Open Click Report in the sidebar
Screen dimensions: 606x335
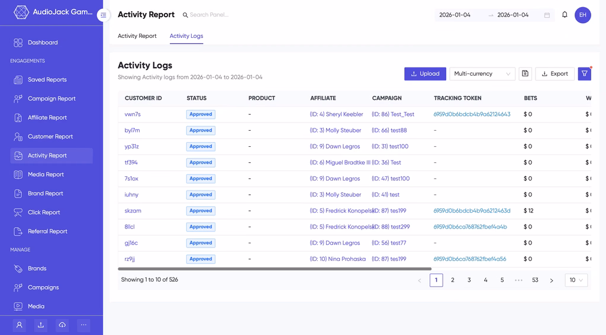click(51, 212)
